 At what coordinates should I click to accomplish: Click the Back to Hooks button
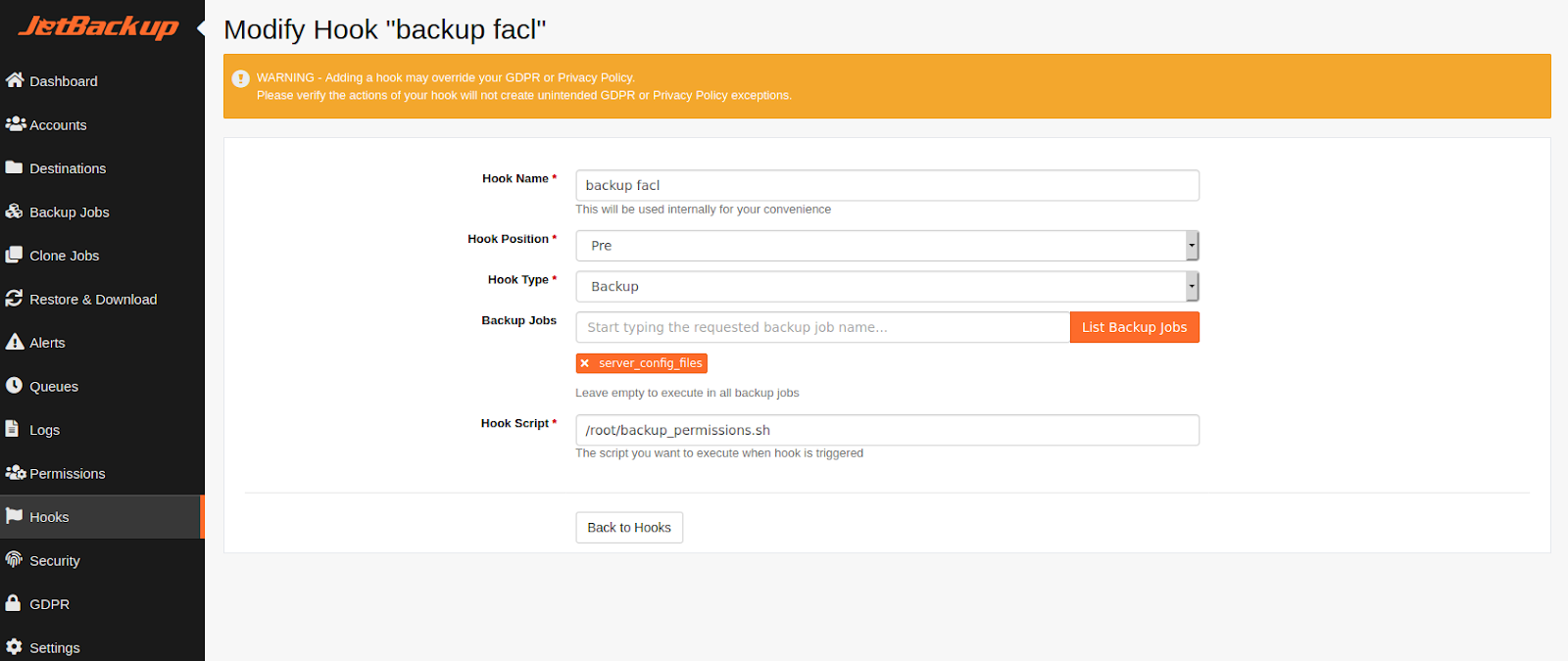point(629,527)
